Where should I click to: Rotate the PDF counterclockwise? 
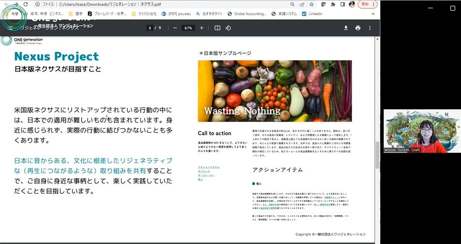[x=228, y=28]
